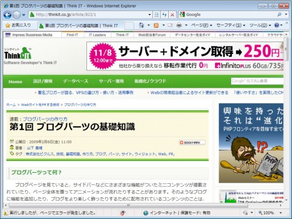
Task: Select 仮想化/クラウド in navigation bar
Action: click(151, 81)
